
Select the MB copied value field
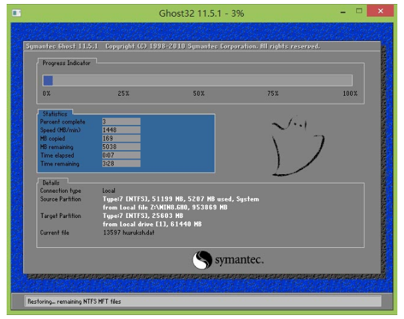coord(120,138)
